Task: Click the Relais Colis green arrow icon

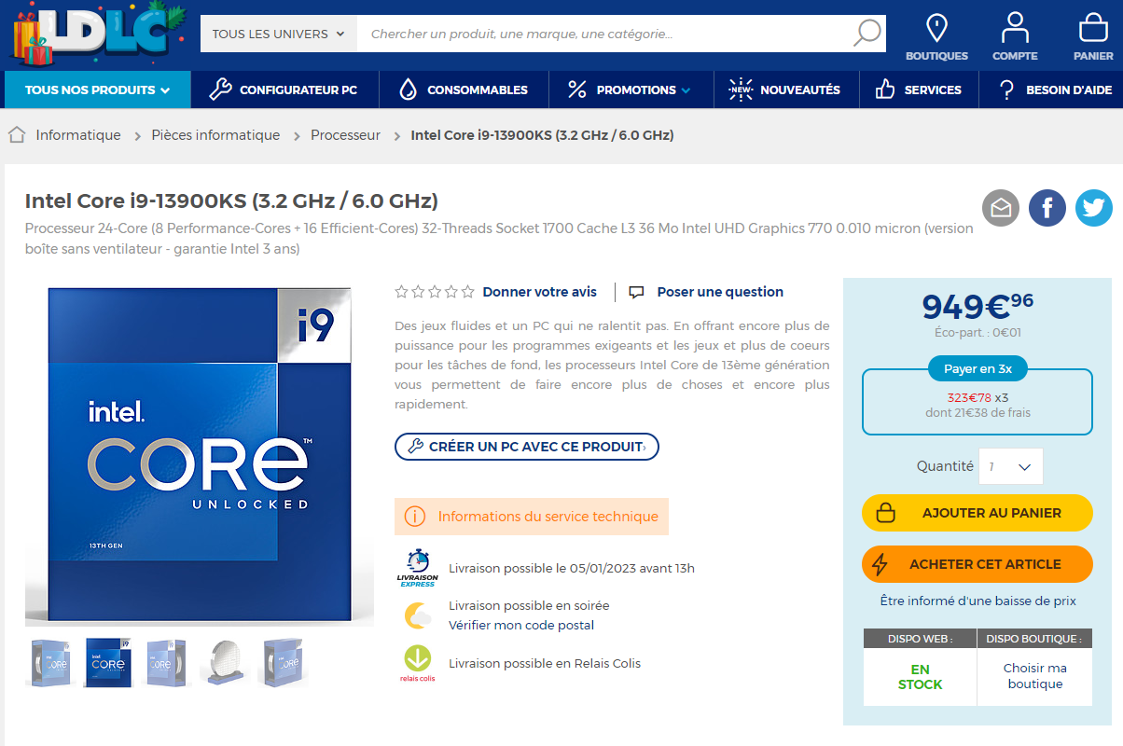Action: (x=417, y=663)
